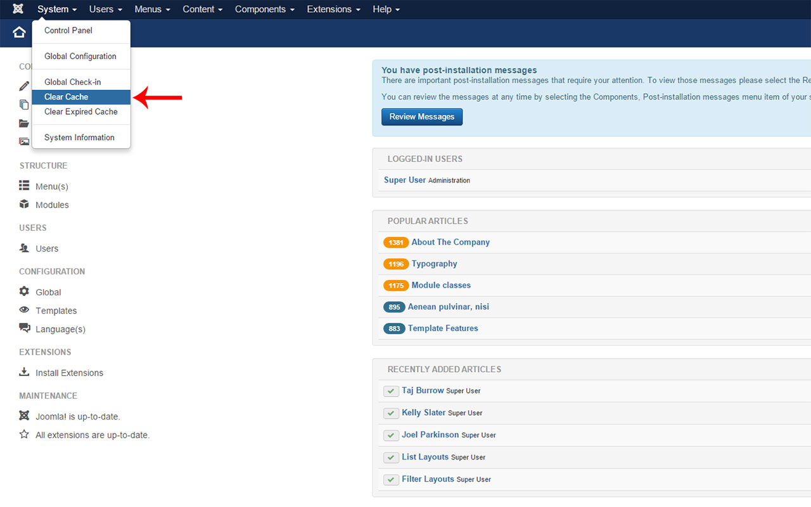Open Modules link in sidebar
Screen dimensions: 811x507
click(x=52, y=205)
